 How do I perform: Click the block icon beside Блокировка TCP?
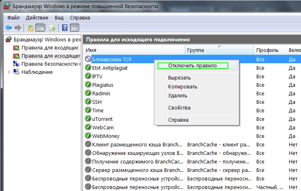point(88,59)
